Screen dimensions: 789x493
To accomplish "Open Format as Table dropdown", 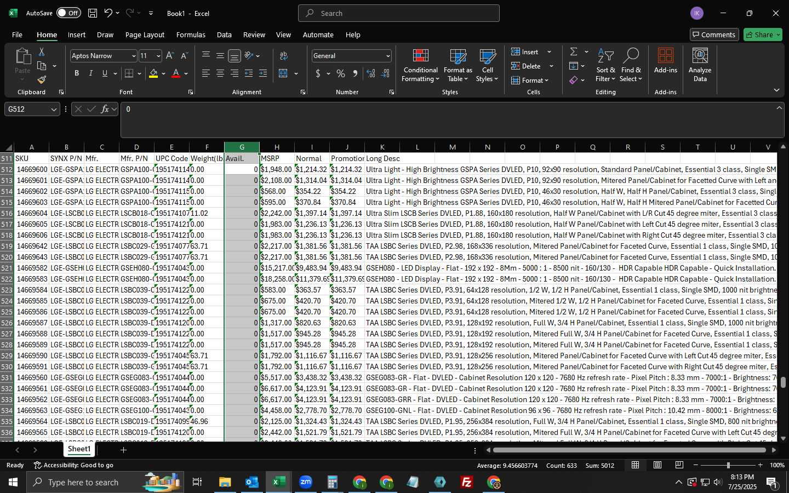I will (458, 65).
